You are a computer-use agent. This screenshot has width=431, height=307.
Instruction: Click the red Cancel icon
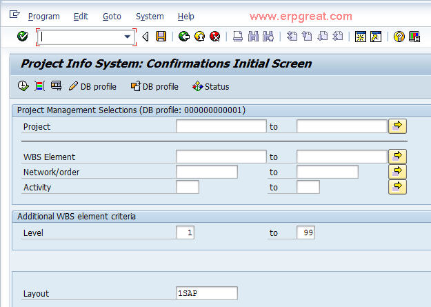click(215, 37)
